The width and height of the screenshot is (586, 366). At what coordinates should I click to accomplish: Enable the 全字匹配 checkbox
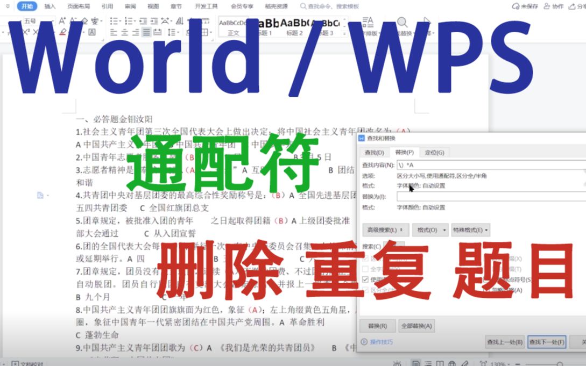point(365,270)
